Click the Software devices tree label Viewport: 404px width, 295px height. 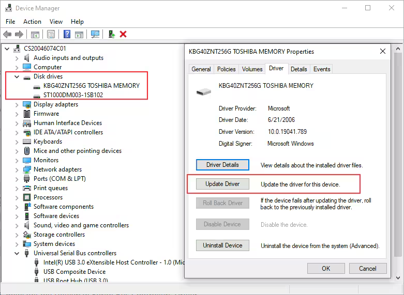pyautogui.click(x=56, y=216)
